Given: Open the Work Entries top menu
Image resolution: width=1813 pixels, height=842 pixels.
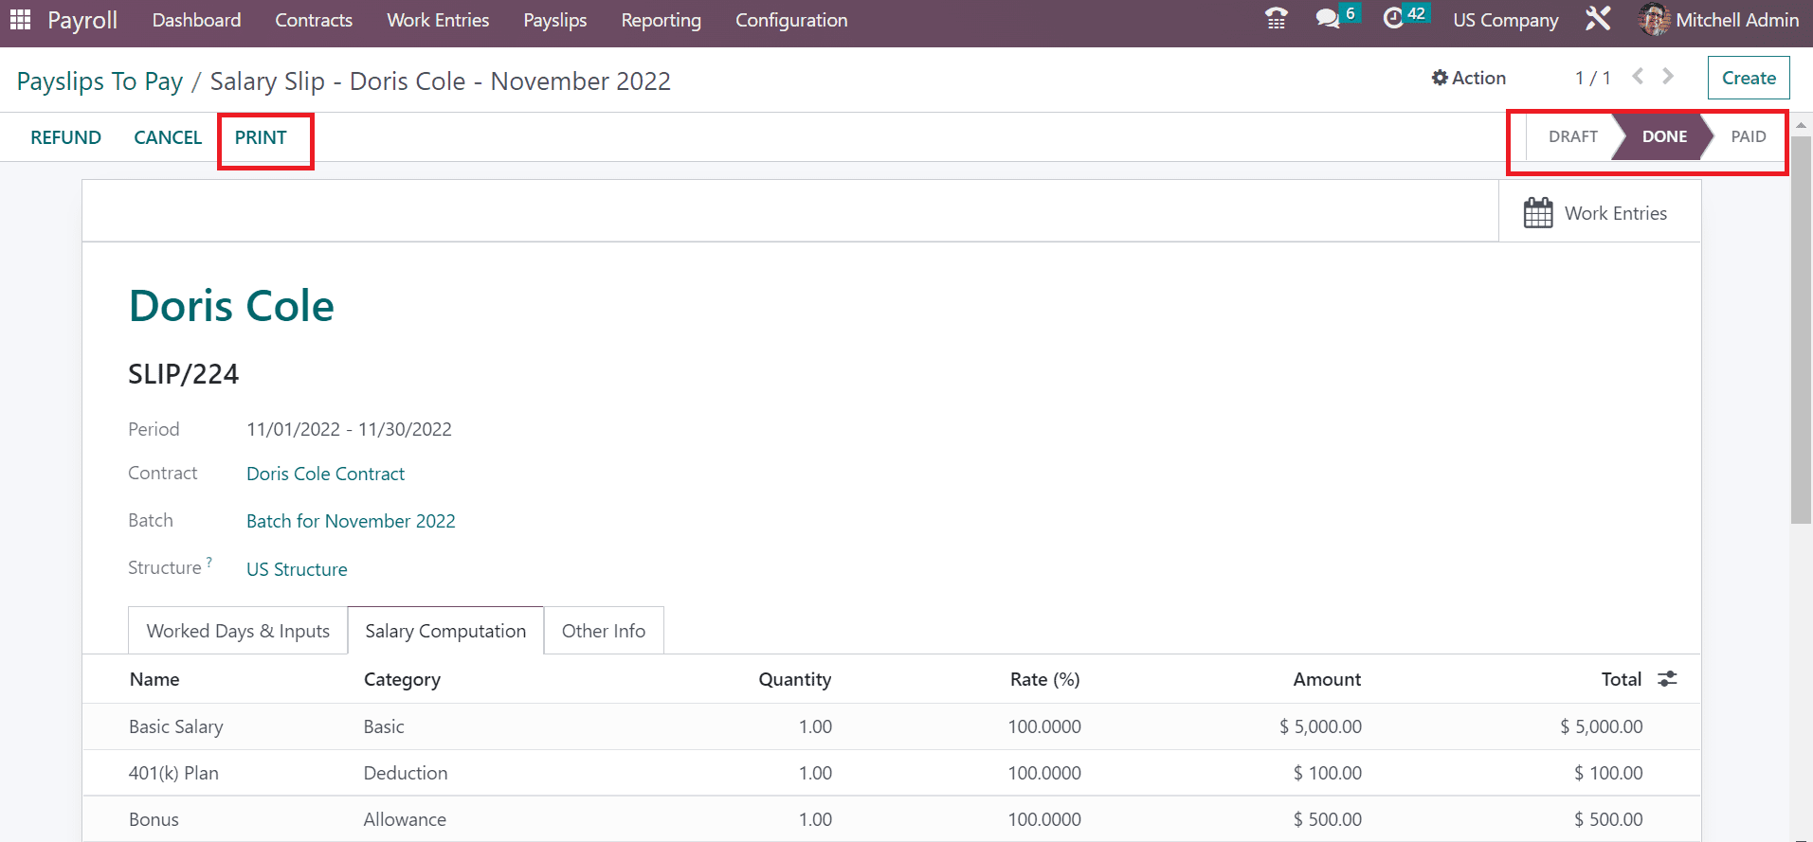Looking at the screenshot, I should coord(438,20).
